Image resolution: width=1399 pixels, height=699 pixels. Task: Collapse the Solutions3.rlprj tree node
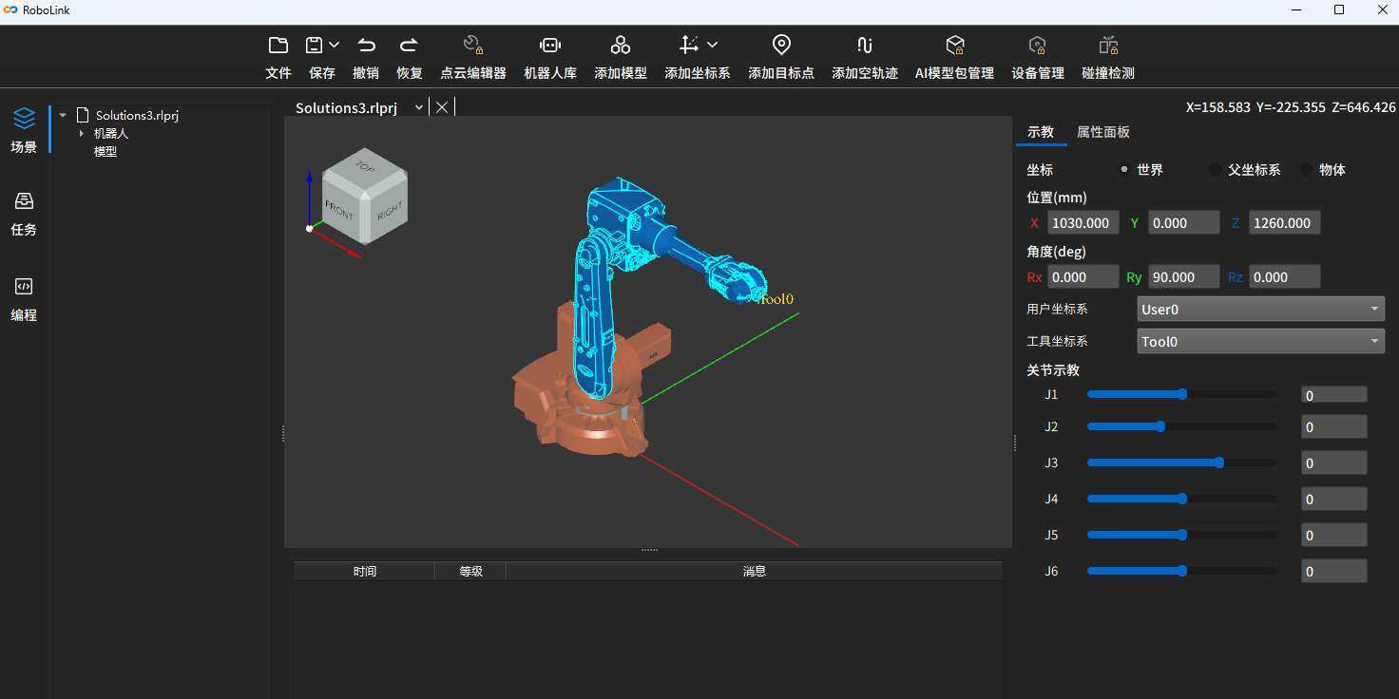63,116
